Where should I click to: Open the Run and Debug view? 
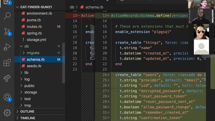(7, 47)
